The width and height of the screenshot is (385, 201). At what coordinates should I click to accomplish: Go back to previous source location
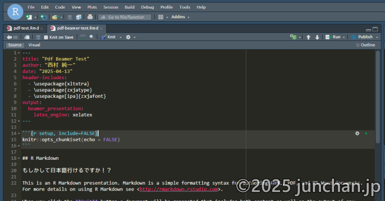point(9,37)
